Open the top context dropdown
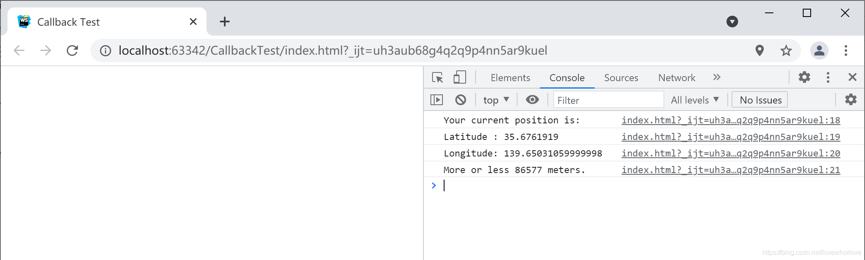The height and width of the screenshot is (260, 865). [x=496, y=100]
